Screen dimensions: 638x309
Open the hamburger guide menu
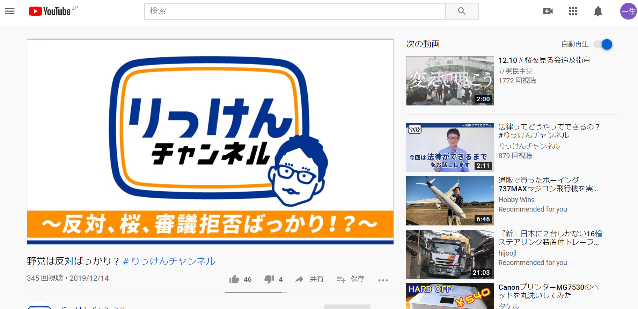10,11
